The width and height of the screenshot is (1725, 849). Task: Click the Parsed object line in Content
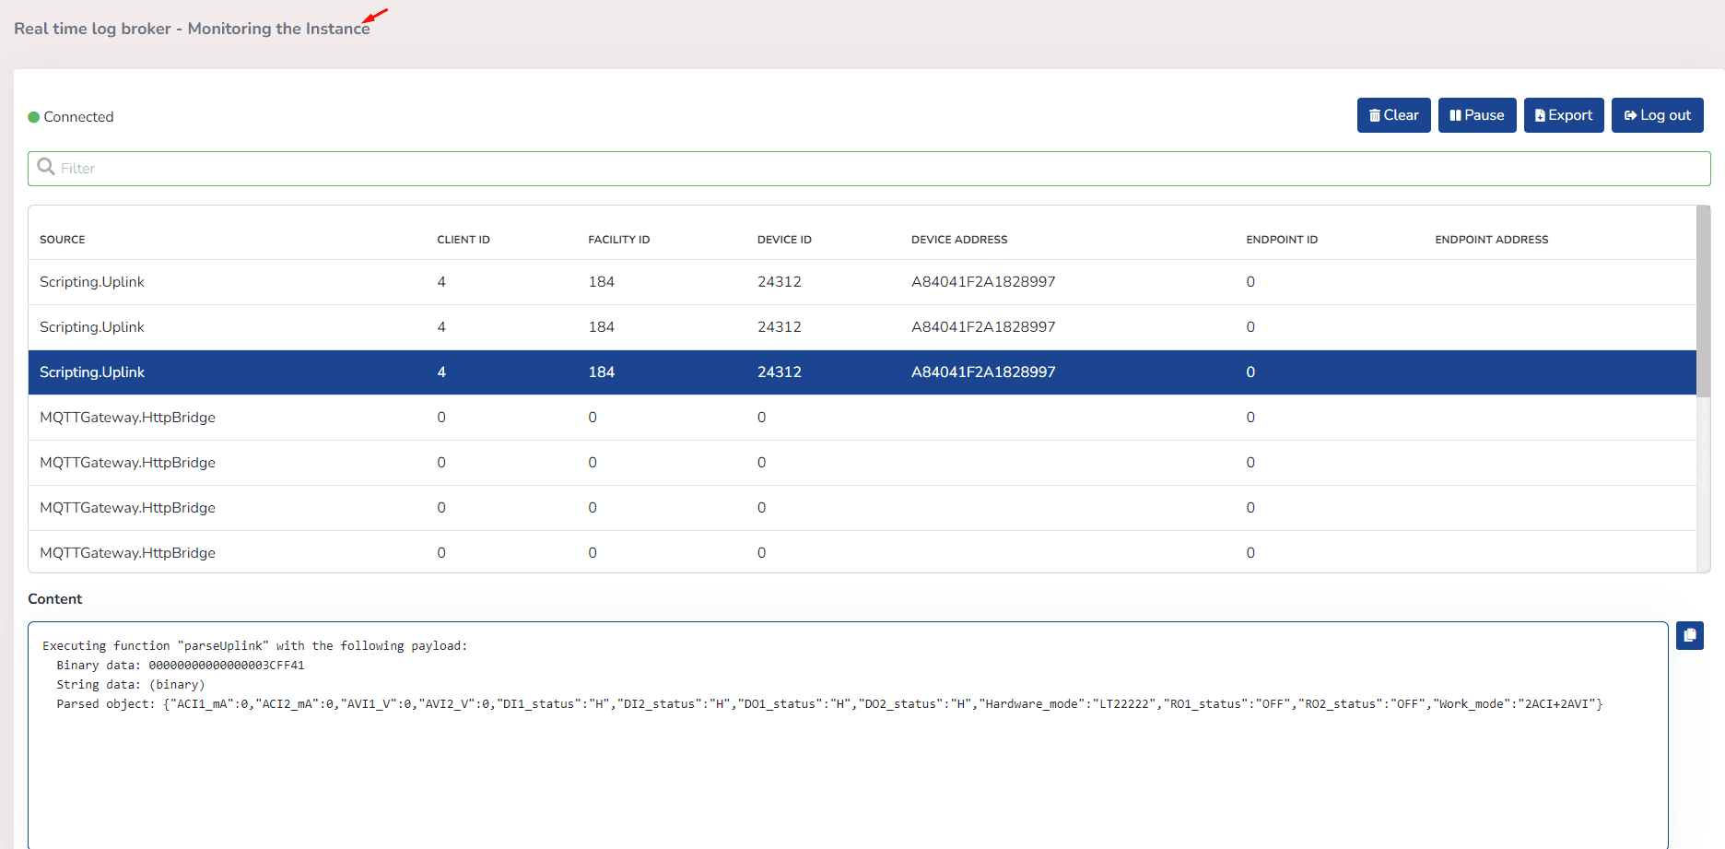coord(829,704)
